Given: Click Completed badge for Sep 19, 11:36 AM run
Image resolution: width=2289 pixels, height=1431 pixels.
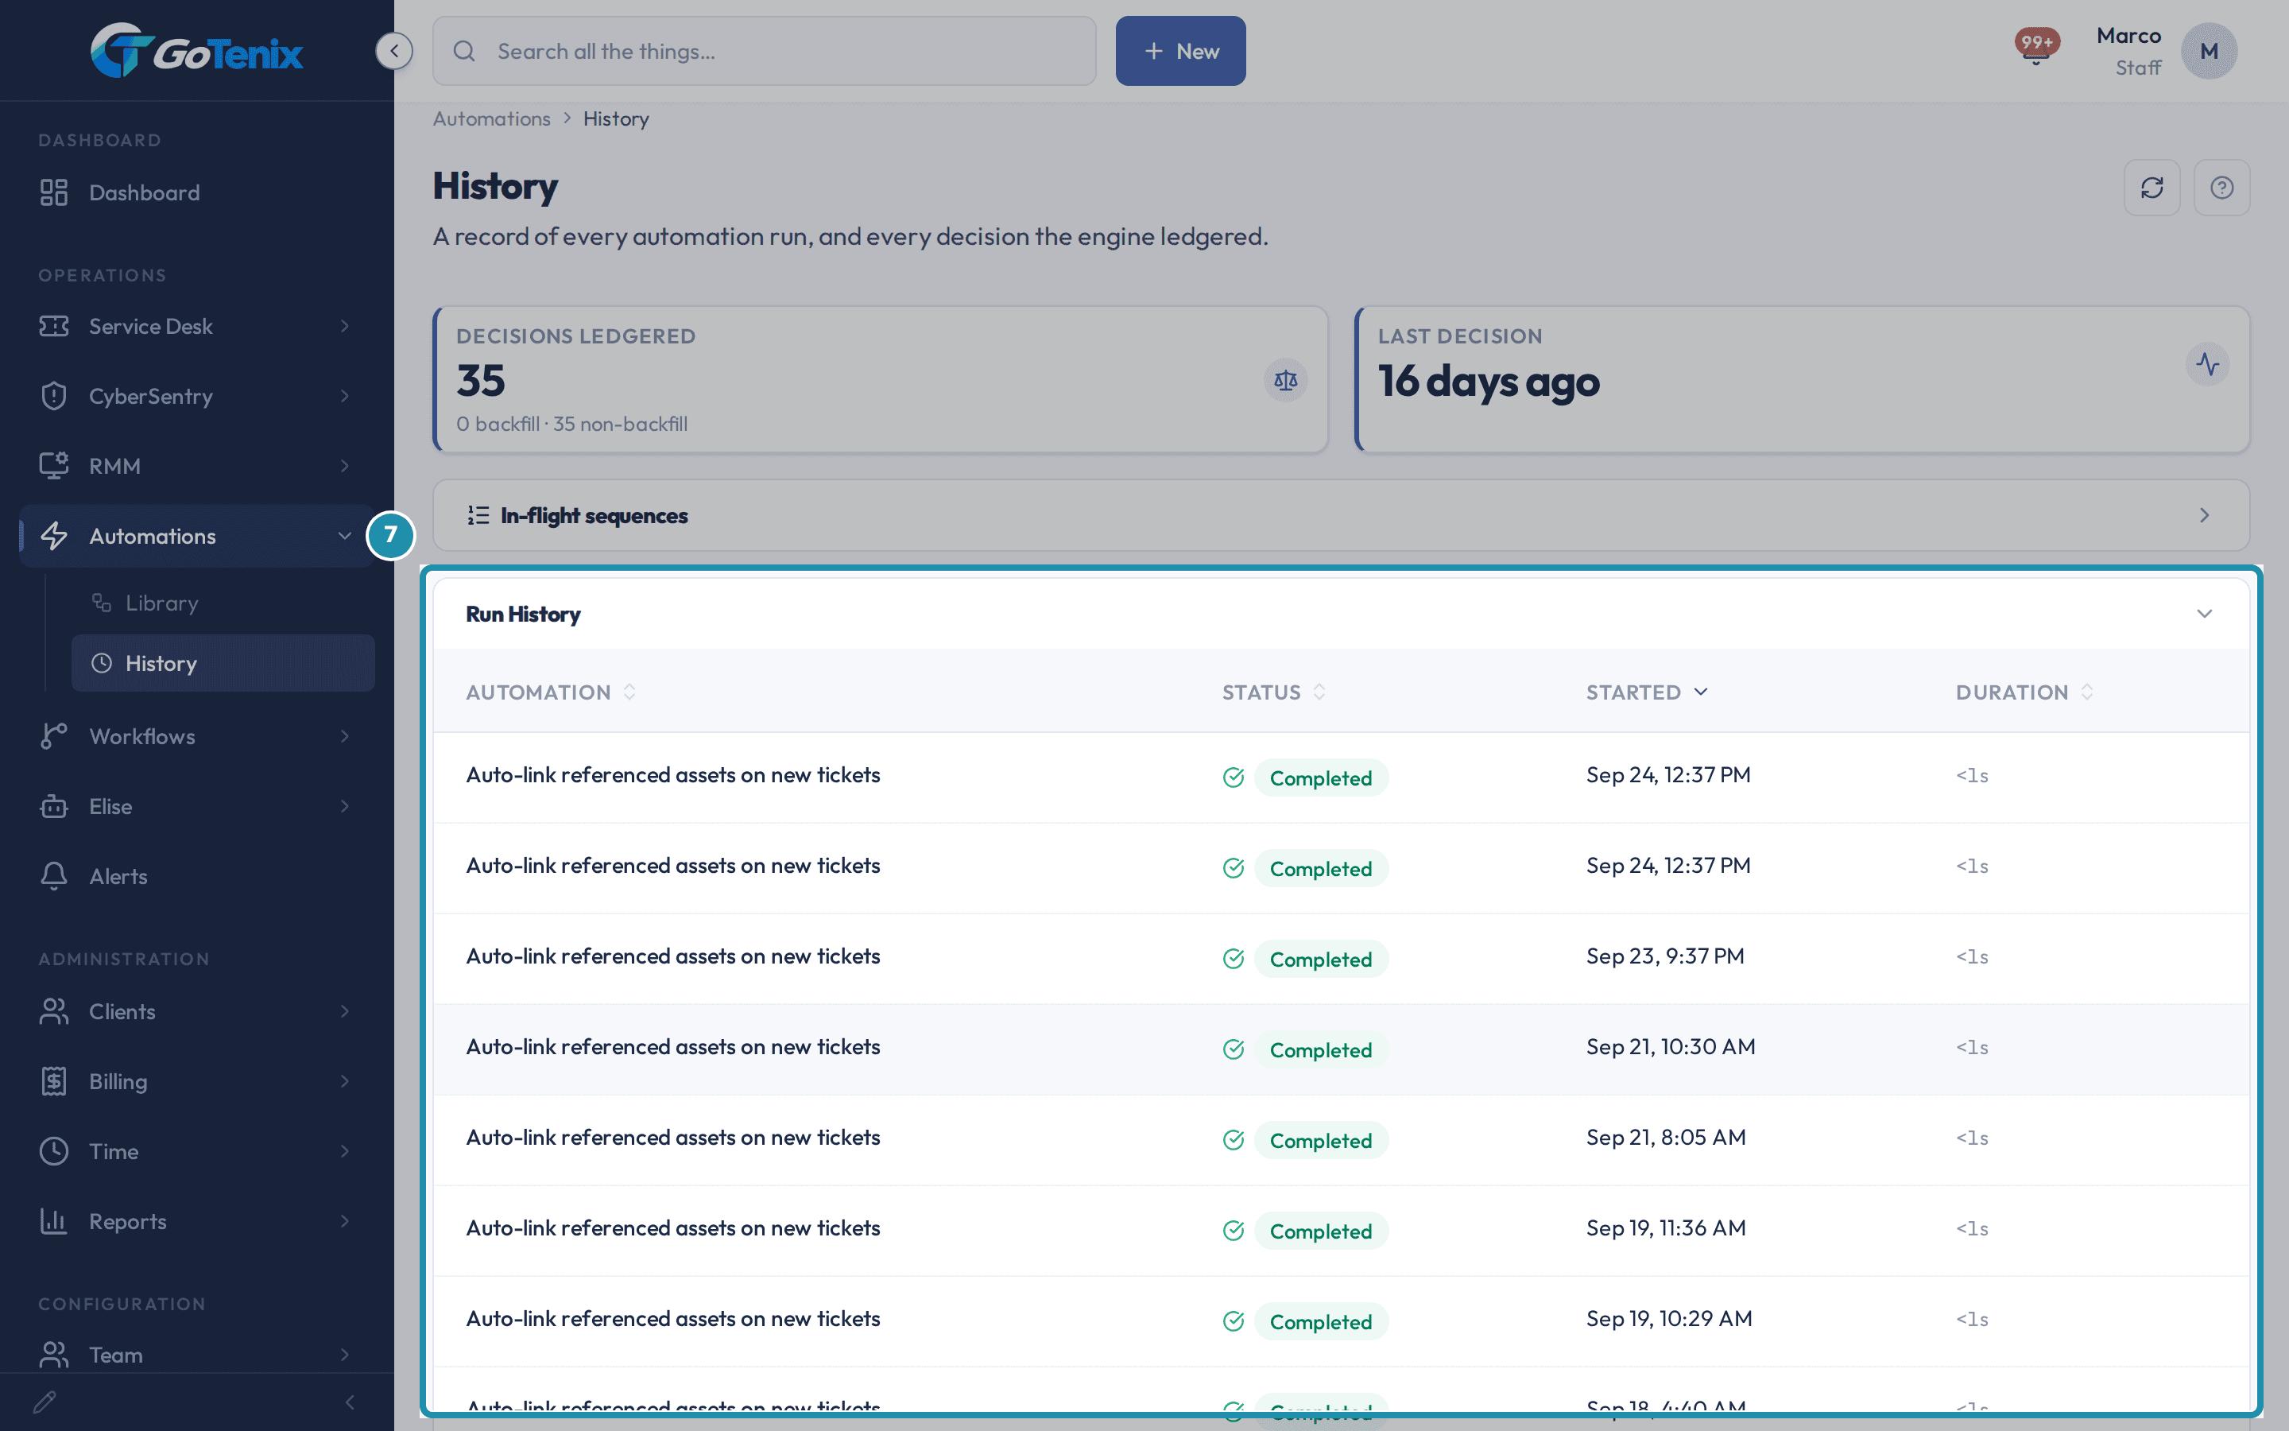Looking at the screenshot, I should (1320, 1231).
